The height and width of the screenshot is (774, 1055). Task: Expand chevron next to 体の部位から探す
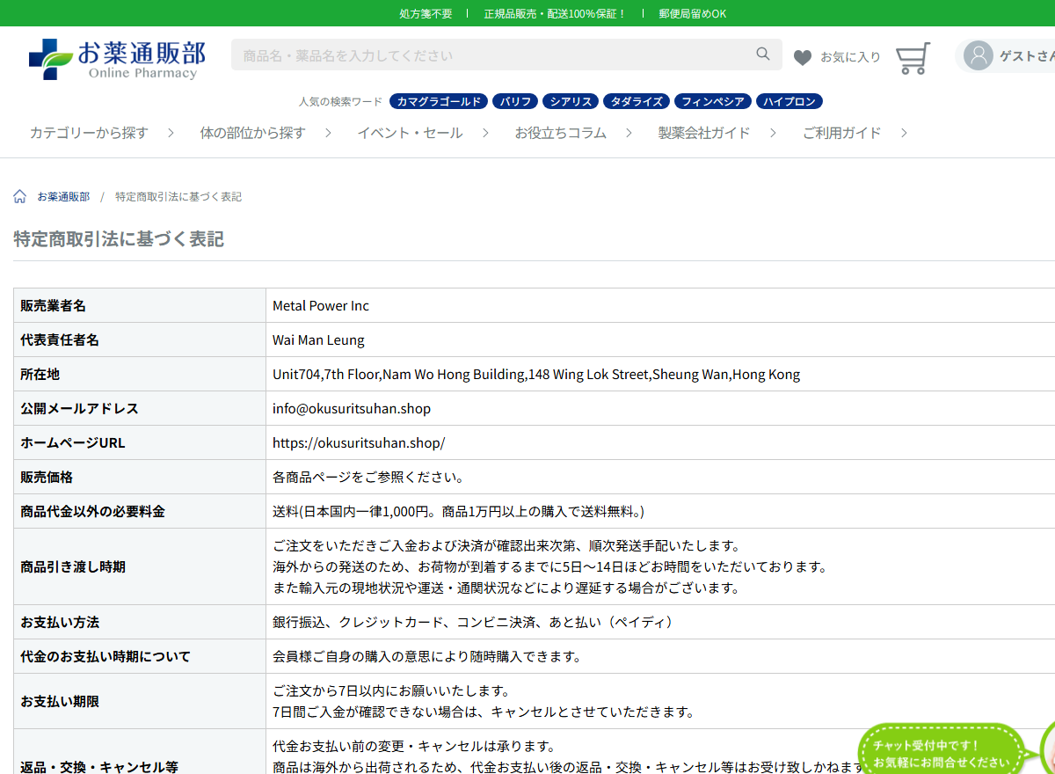click(x=328, y=133)
